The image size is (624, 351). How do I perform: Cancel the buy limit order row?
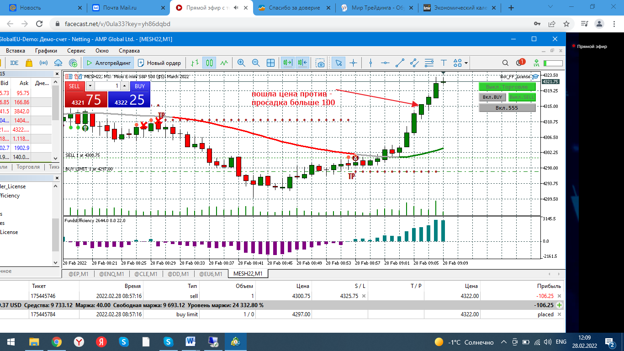coord(559,314)
